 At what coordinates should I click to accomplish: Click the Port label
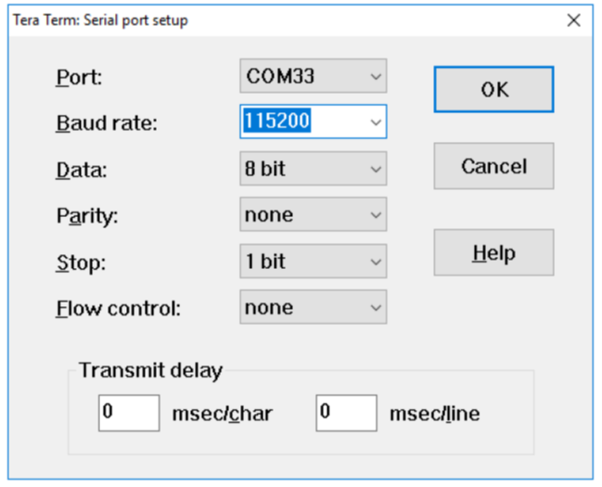coord(79,77)
